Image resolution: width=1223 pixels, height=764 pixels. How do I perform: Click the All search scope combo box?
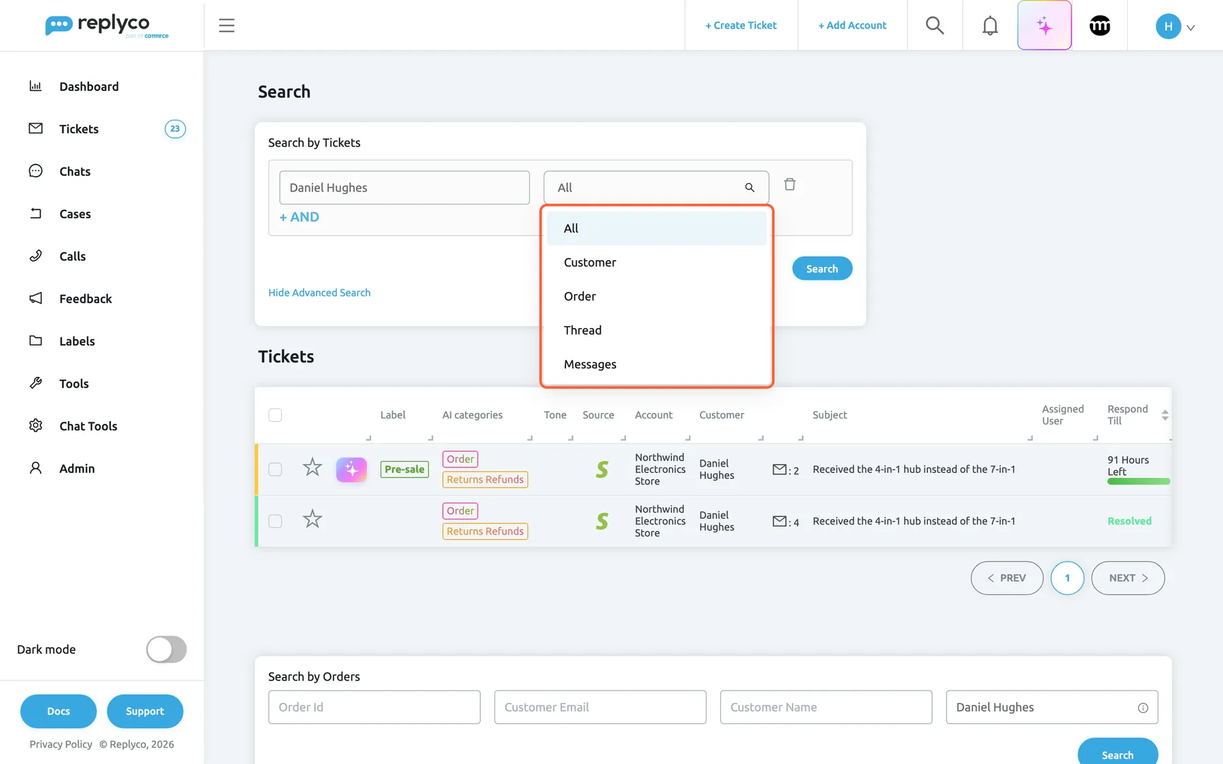(x=656, y=187)
